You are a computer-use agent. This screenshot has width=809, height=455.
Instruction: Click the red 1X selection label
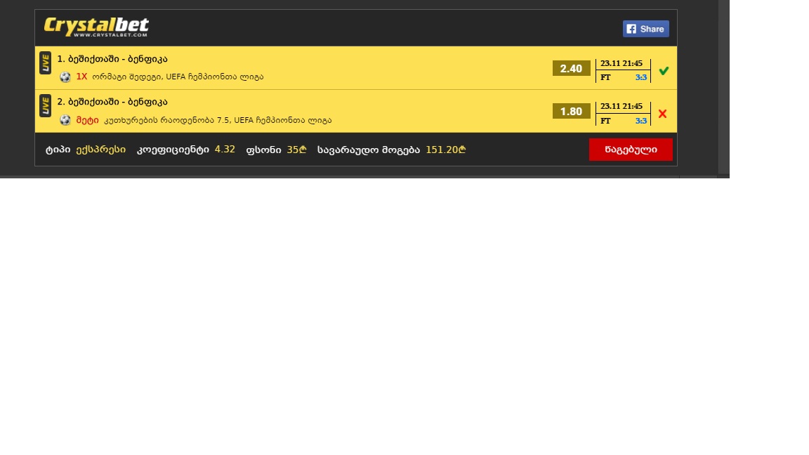pyautogui.click(x=81, y=77)
